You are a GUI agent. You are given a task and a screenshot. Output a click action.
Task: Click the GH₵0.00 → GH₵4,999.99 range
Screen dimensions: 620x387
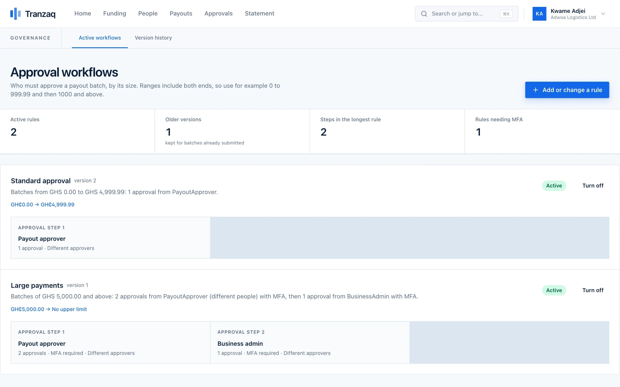42,205
